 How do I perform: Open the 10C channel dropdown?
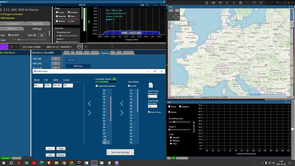tap(14, 47)
